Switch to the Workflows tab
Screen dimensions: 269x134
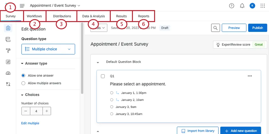[34, 16]
